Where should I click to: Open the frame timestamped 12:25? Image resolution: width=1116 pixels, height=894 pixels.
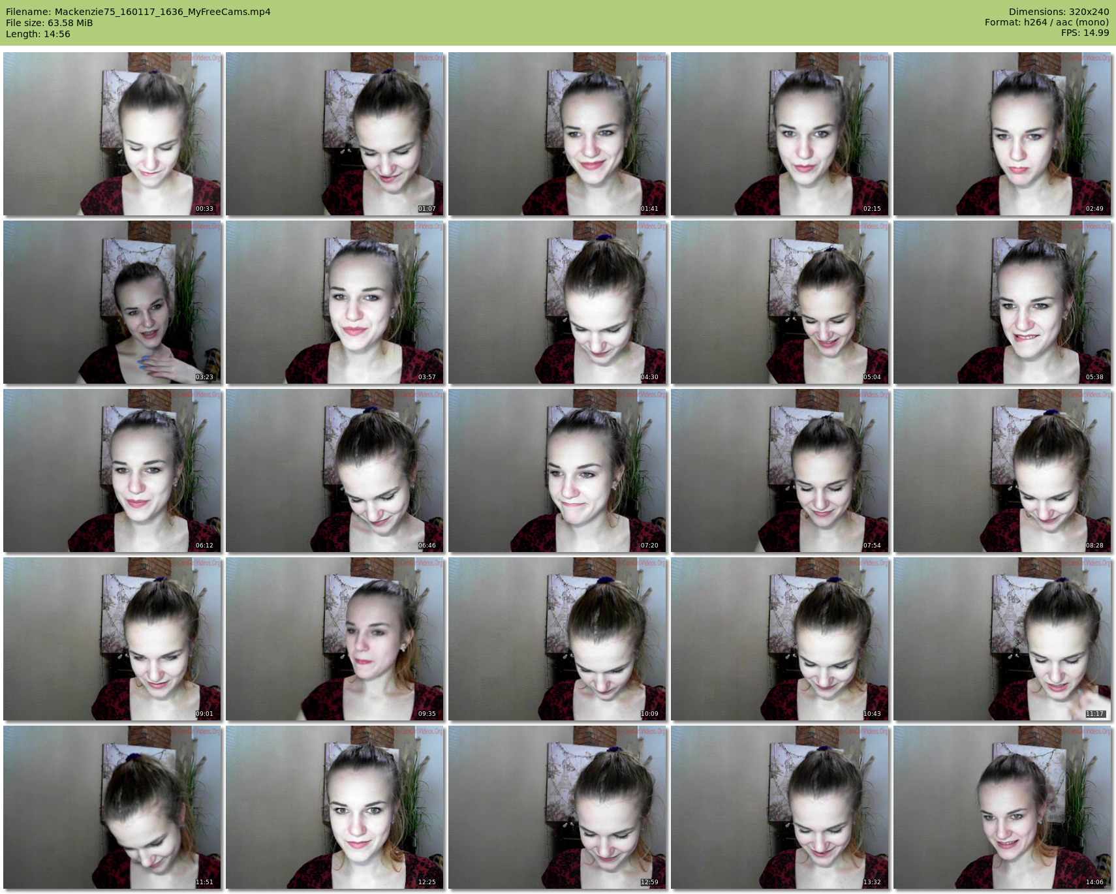335,807
